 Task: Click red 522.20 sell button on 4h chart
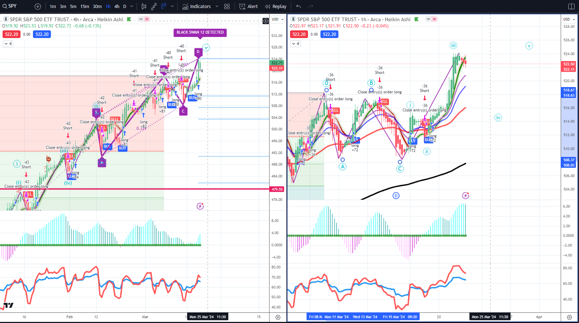[x=11, y=34]
